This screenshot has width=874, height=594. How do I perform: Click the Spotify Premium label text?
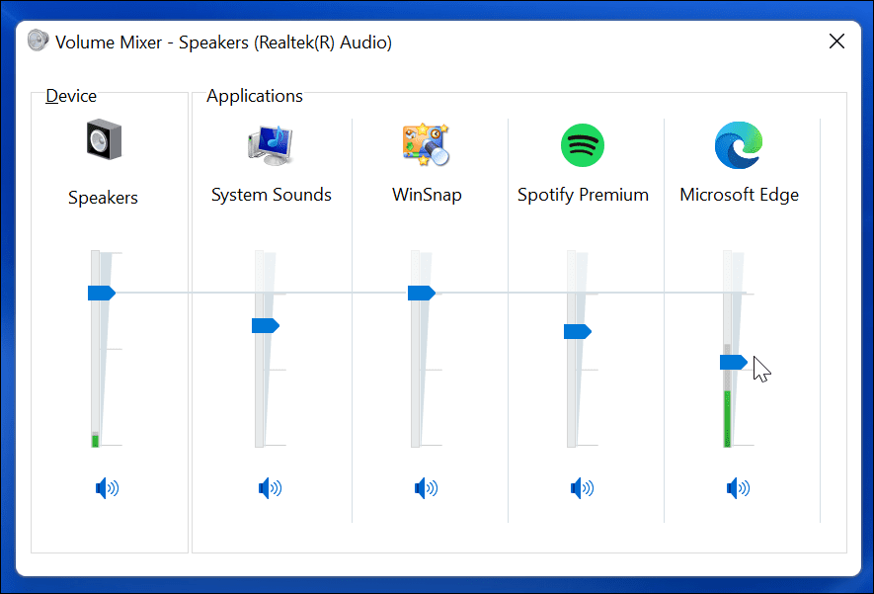583,194
